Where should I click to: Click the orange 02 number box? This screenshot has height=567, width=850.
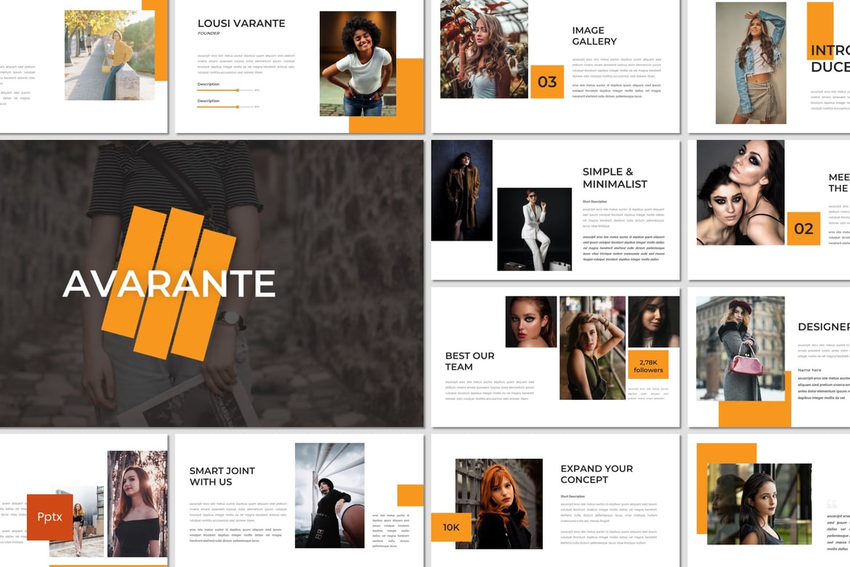click(x=804, y=228)
